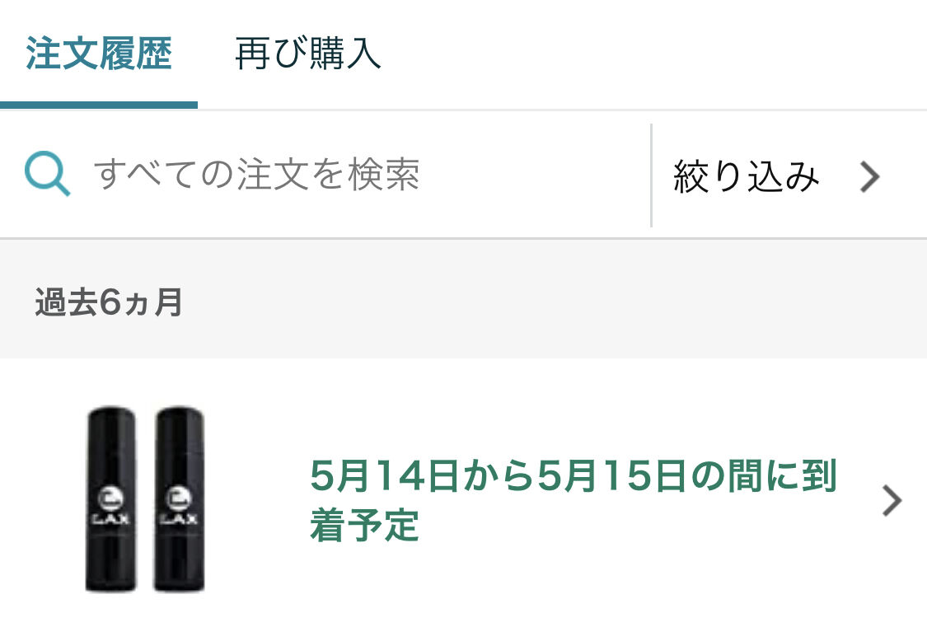This screenshot has width=927, height=641.
Task: Open the LAX product thumbnail image
Action: (x=145, y=498)
